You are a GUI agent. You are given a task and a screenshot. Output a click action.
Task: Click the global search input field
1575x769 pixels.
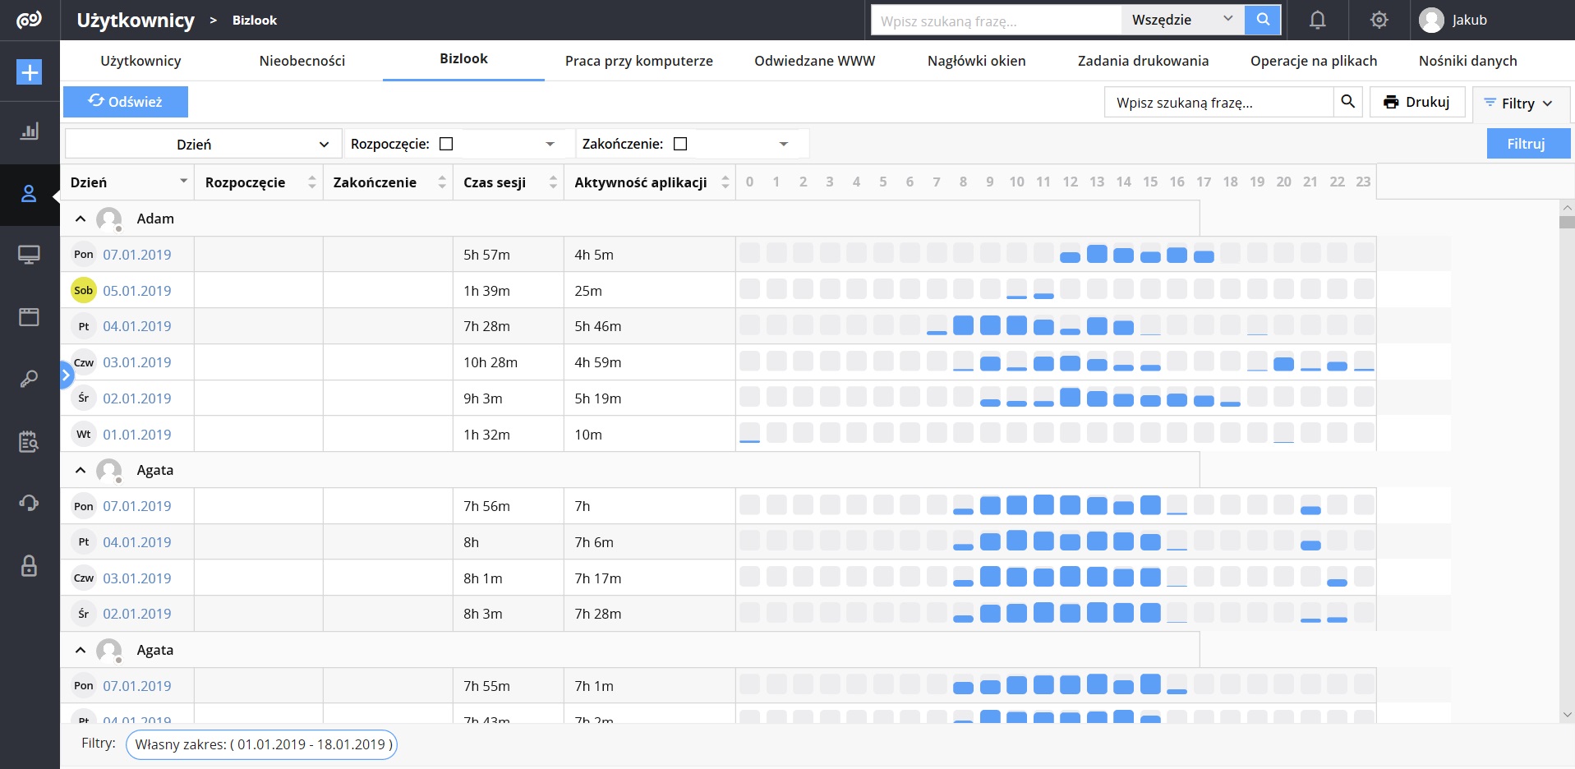(996, 21)
